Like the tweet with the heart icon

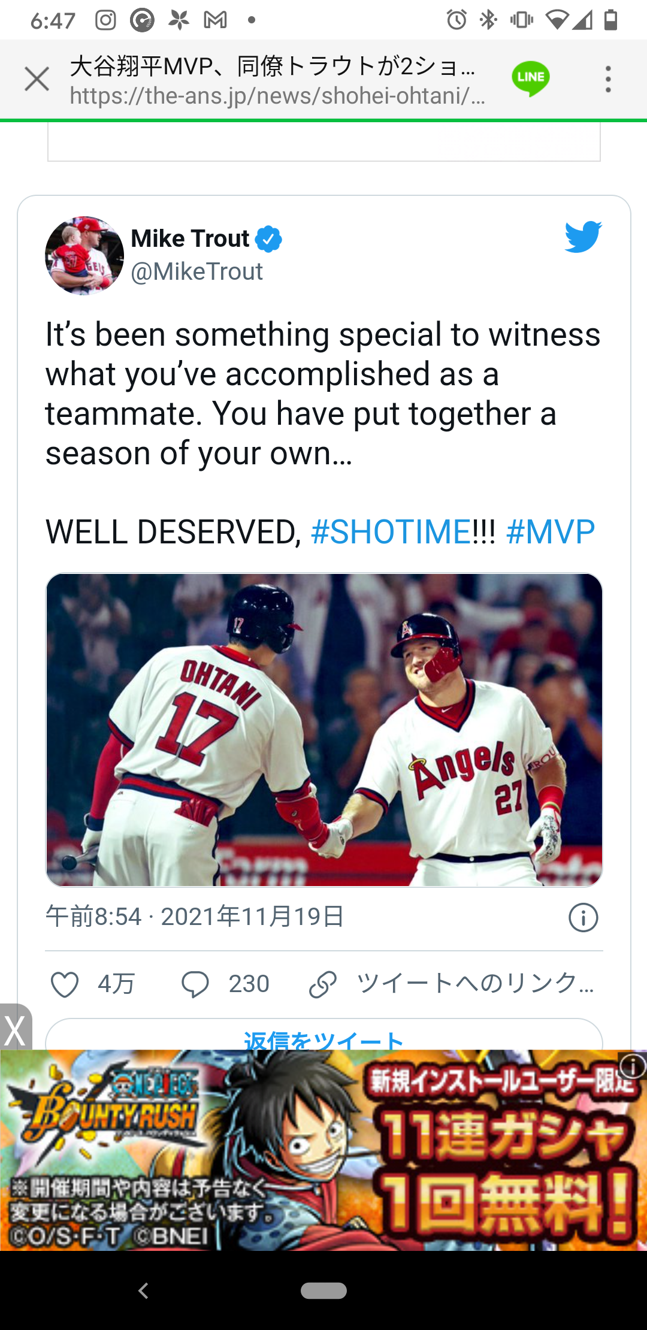click(65, 984)
